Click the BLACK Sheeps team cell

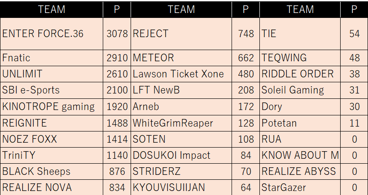[x=36, y=171]
